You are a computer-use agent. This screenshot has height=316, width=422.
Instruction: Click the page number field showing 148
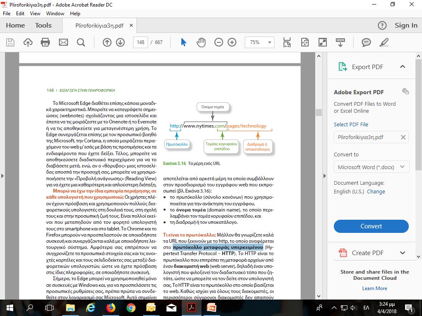pos(141,42)
